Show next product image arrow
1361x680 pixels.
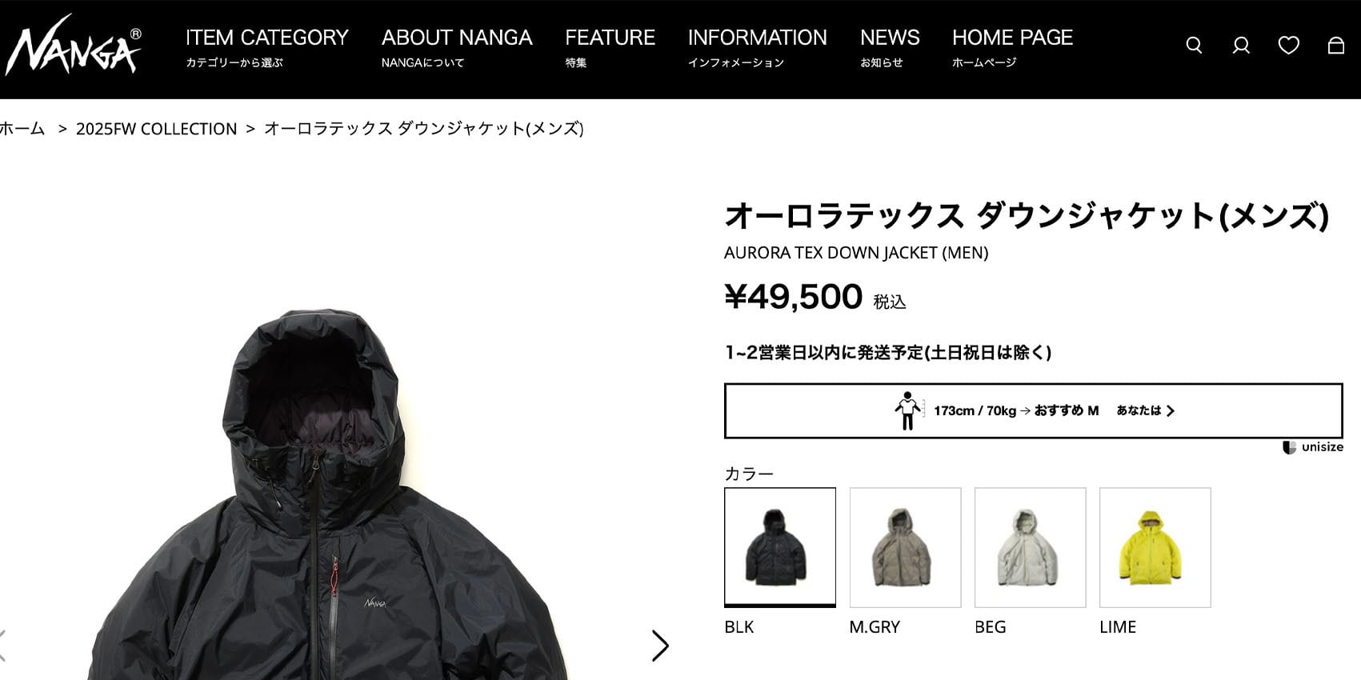pos(659,646)
